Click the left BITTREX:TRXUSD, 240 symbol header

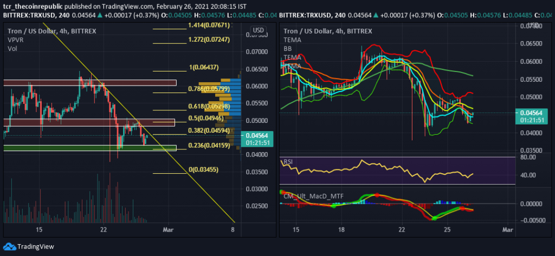coord(35,15)
